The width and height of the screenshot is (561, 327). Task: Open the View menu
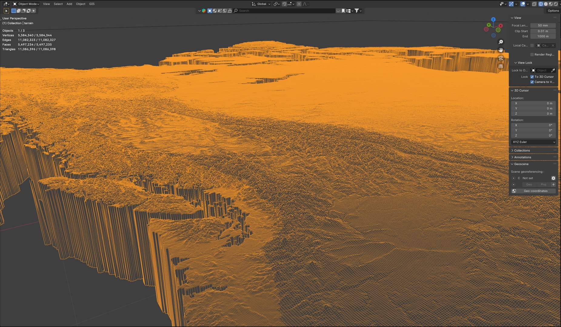click(x=46, y=4)
